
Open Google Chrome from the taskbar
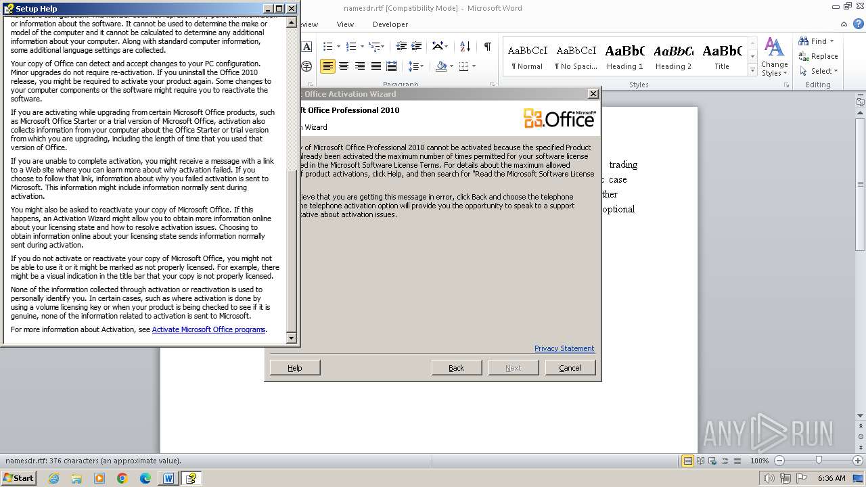122,478
